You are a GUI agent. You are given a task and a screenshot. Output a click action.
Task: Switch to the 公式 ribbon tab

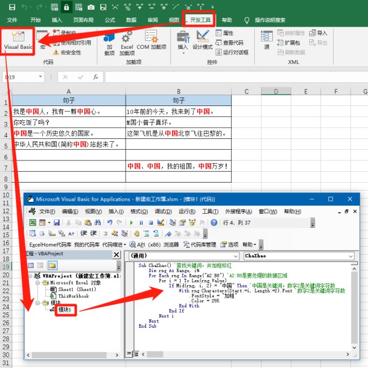point(110,20)
